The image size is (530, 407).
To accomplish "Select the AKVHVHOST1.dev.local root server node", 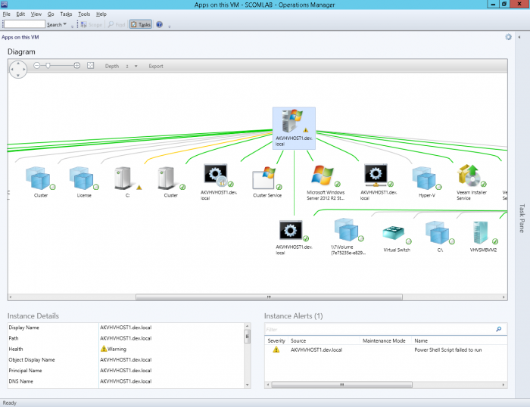I will 293,123.
